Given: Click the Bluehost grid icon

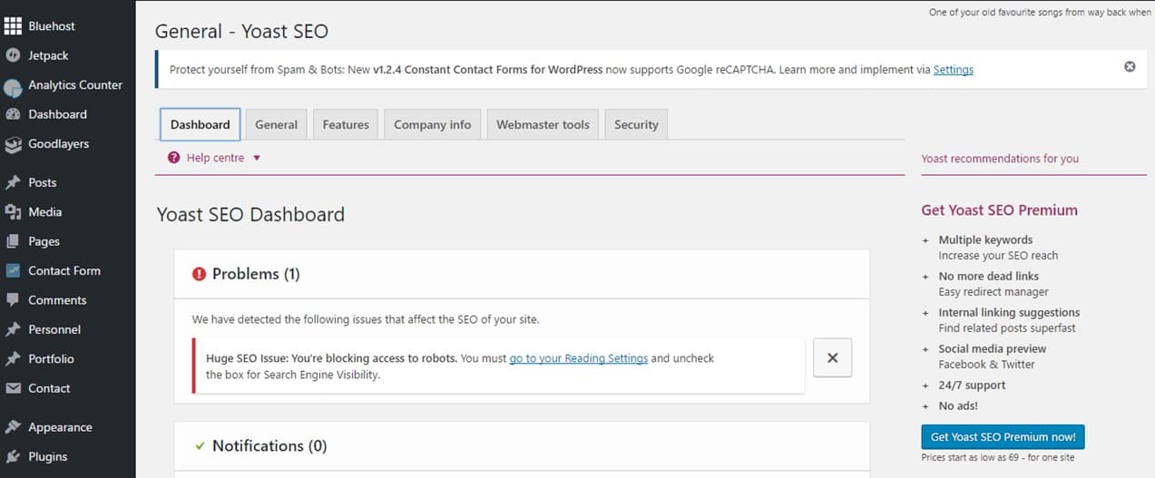Looking at the screenshot, I should point(13,26).
